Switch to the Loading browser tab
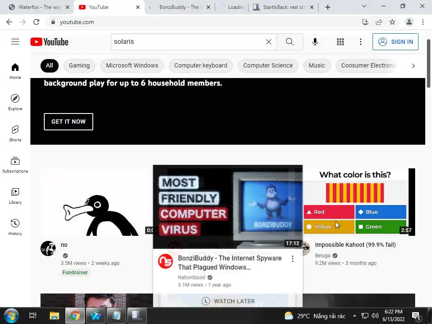 tap(232, 7)
